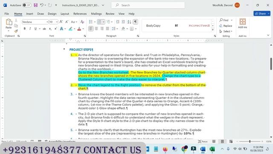The width and height of the screenshot is (273, 154).
Task: Justify the paragraph text
Action: pyautogui.click(x=107, y=29)
